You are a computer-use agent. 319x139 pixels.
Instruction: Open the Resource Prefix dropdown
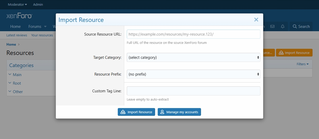193,74
